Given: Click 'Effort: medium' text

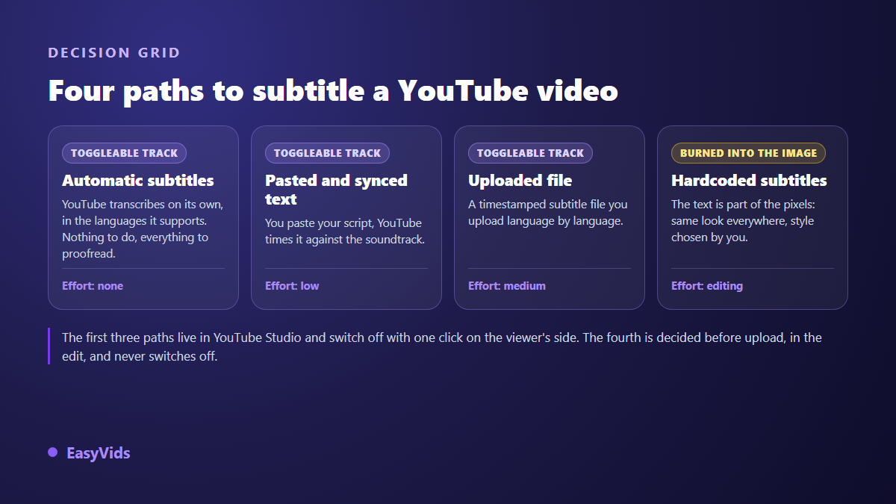Looking at the screenshot, I should coord(507,286).
